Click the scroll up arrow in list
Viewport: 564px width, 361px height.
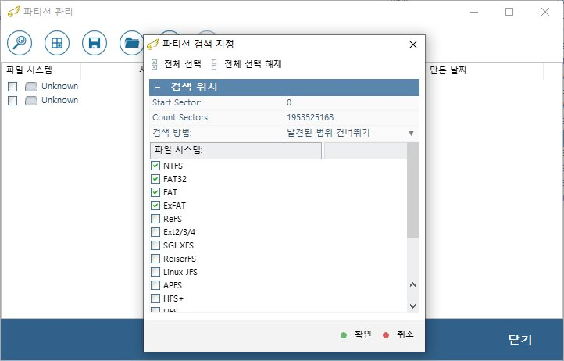(x=413, y=284)
